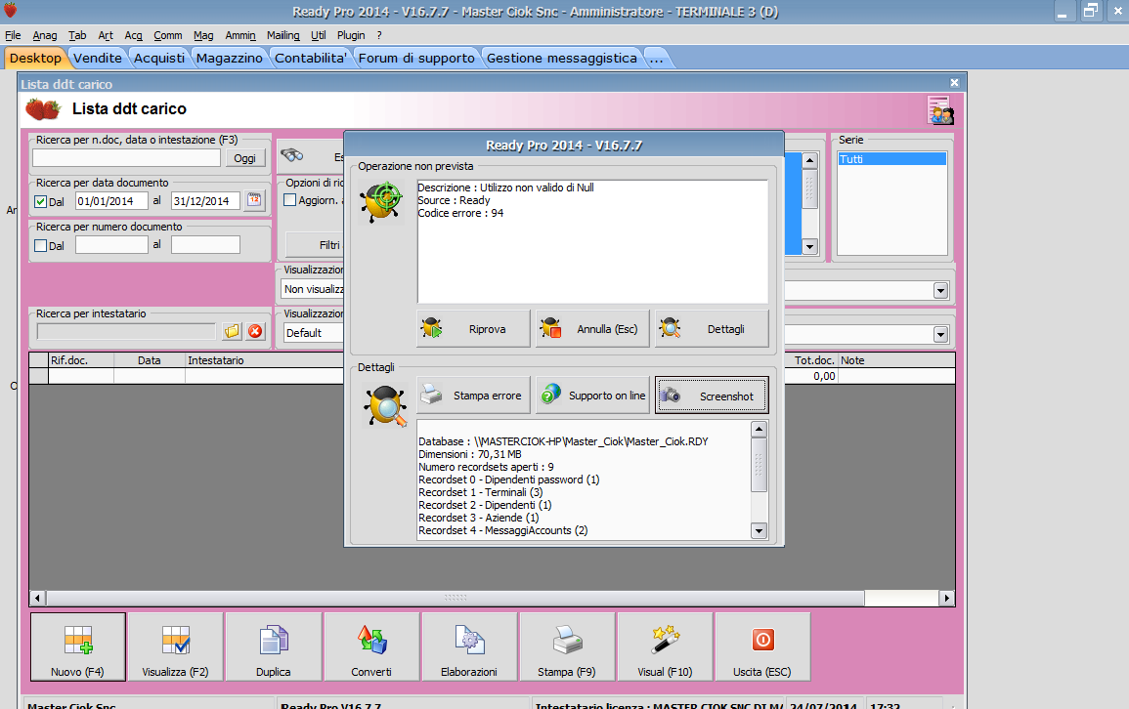
Task: Click the Rif.doc. column header
Action: pyautogui.click(x=80, y=360)
